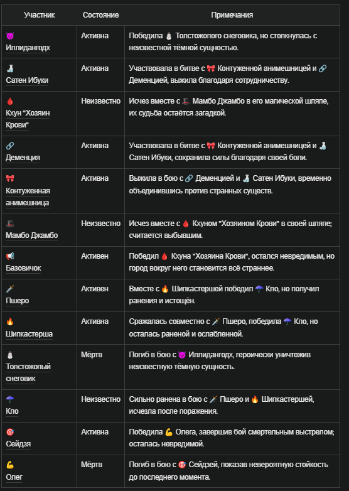The height and width of the screenshot is (491, 349).
Task: Click the megaphone emoji above Базовичок
Action: (x=10, y=256)
